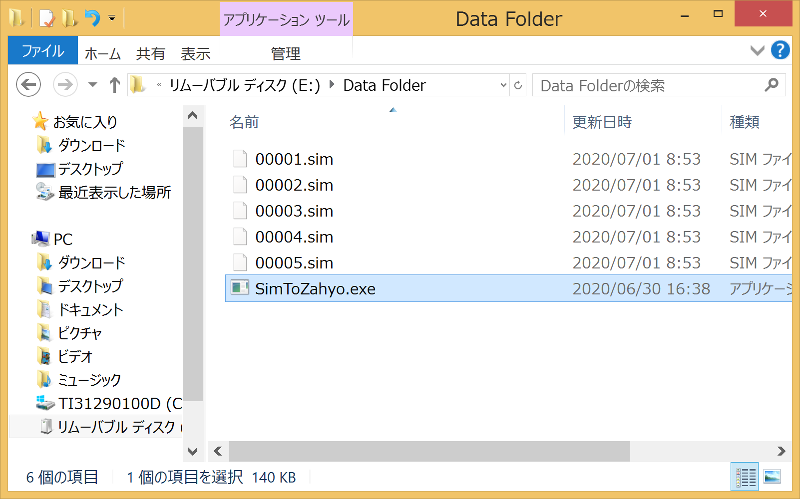Click the SimToZahyo.exe application icon
The width and height of the screenshot is (800, 499).
point(240,288)
